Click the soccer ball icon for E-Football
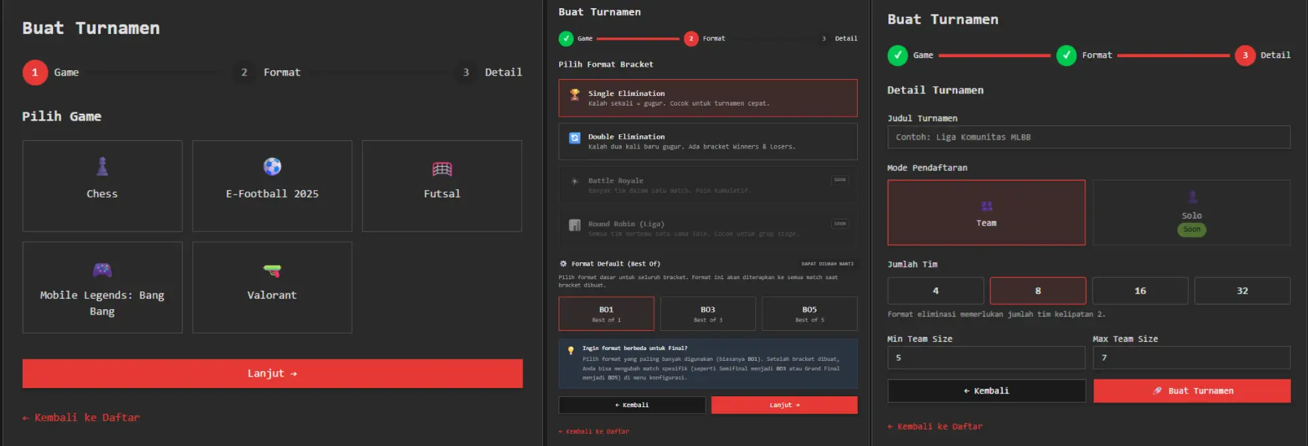Image resolution: width=1308 pixels, height=446 pixels. pos(272,166)
